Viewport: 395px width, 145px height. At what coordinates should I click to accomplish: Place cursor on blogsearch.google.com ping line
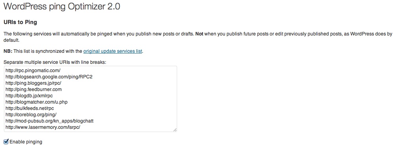pos(49,77)
